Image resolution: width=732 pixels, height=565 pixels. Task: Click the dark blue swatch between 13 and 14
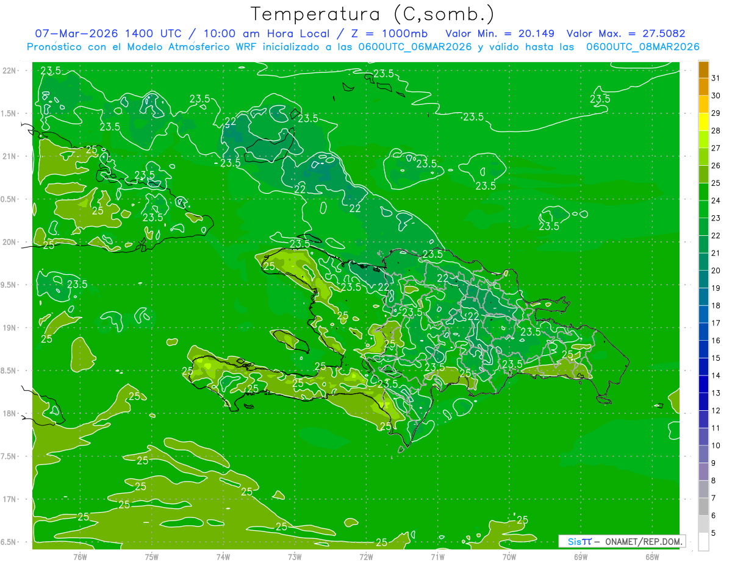703,385
